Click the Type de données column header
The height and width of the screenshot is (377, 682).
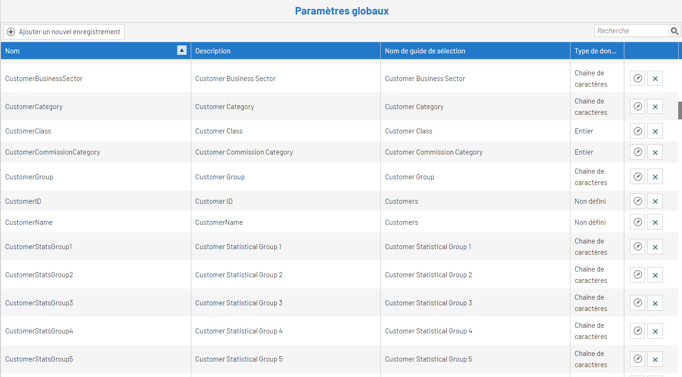(596, 51)
